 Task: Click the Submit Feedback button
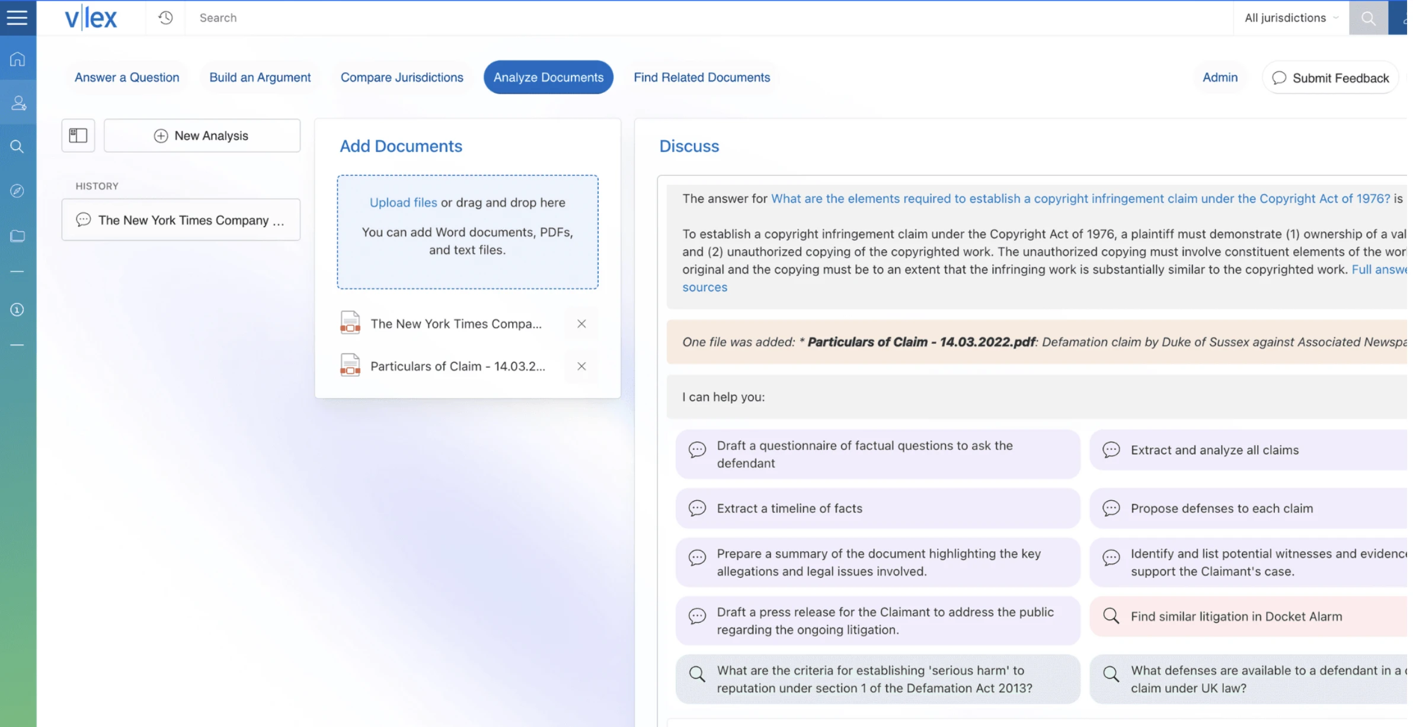pos(1331,78)
